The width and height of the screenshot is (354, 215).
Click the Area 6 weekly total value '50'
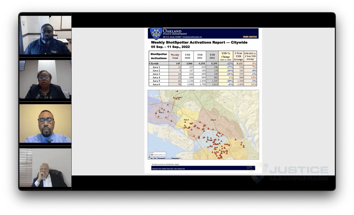(x=180, y=84)
